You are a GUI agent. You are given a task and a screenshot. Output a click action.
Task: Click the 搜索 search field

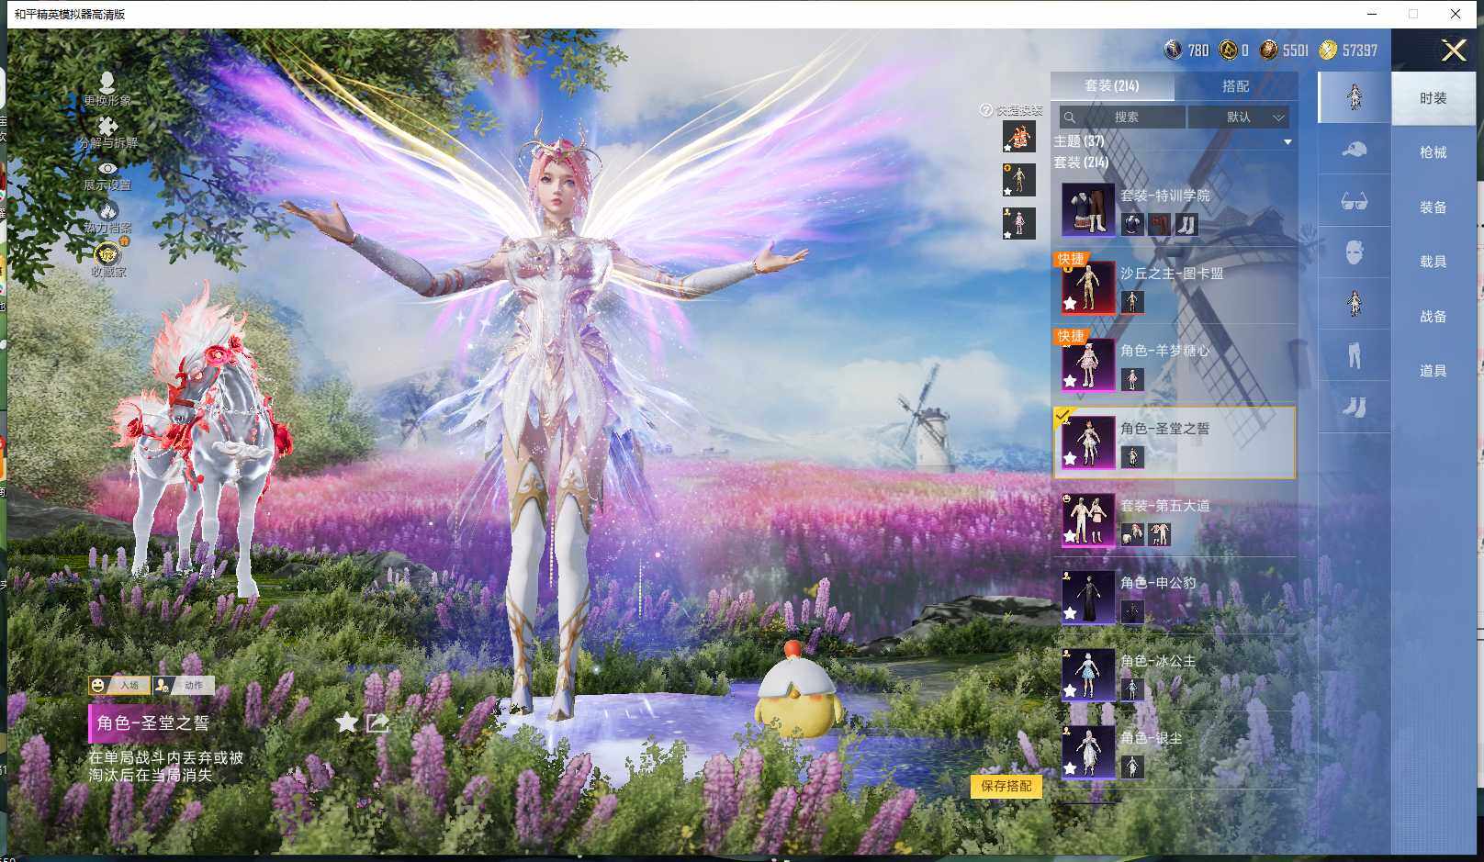[1122, 118]
